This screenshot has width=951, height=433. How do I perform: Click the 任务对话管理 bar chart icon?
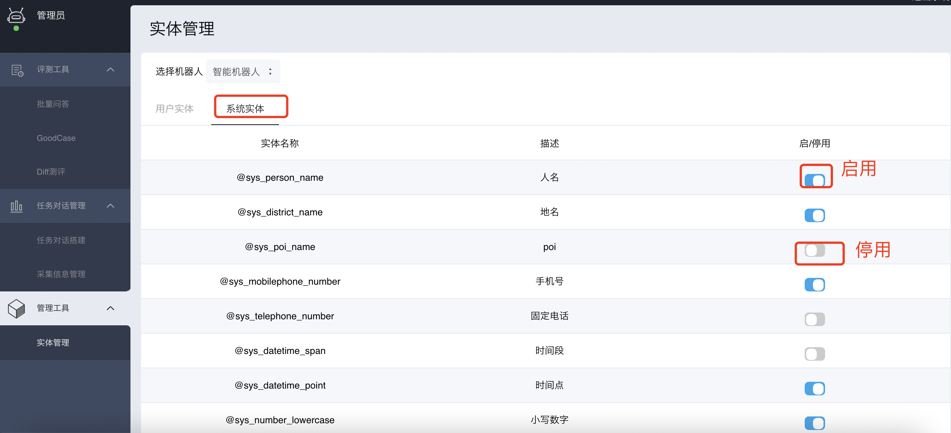[16, 206]
